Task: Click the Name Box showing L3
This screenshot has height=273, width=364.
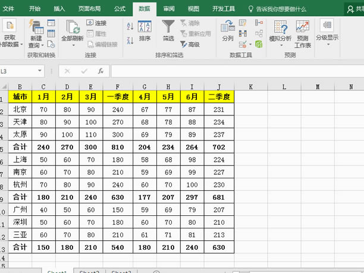Action: pyautogui.click(x=21, y=71)
